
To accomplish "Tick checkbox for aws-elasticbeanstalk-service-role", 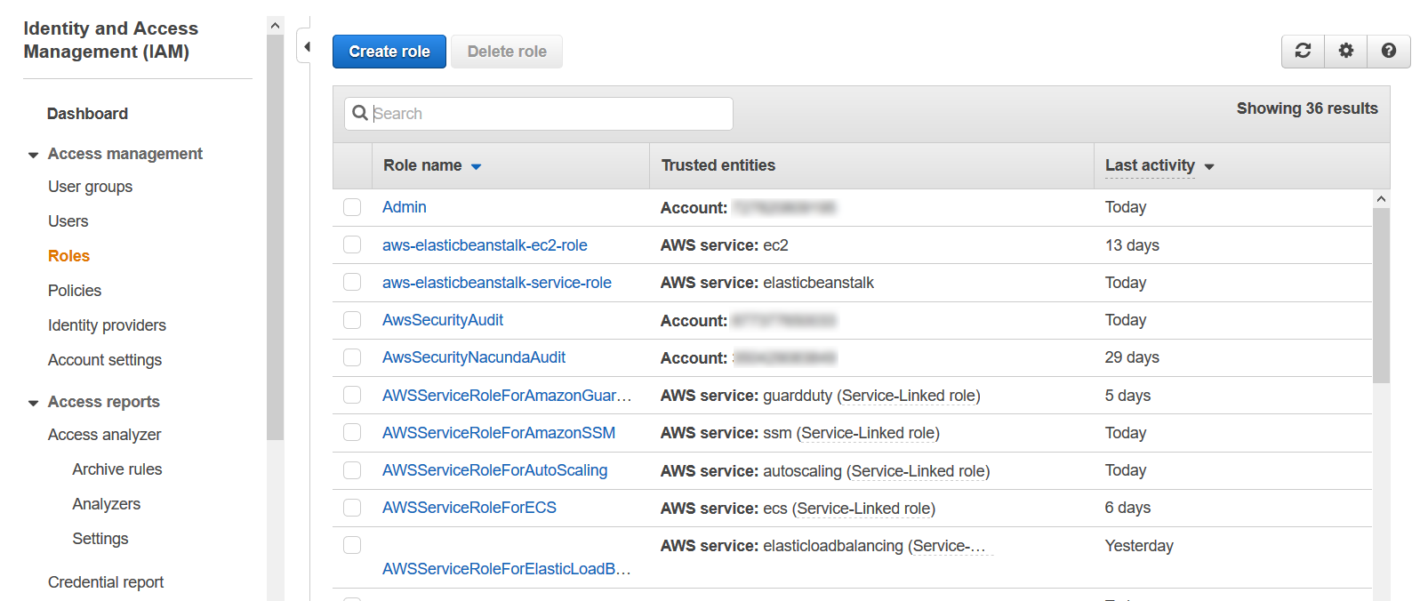I will 352,282.
